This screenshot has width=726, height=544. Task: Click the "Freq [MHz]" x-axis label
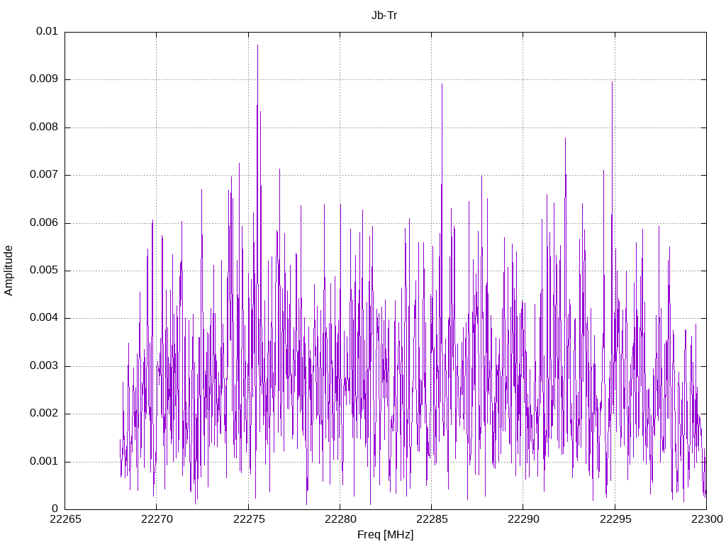[x=385, y=535]
